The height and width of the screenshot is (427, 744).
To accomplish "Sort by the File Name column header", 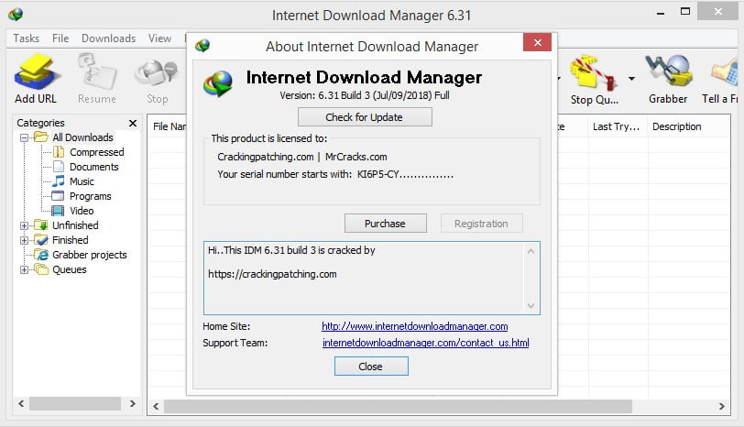I will (168, 126).
